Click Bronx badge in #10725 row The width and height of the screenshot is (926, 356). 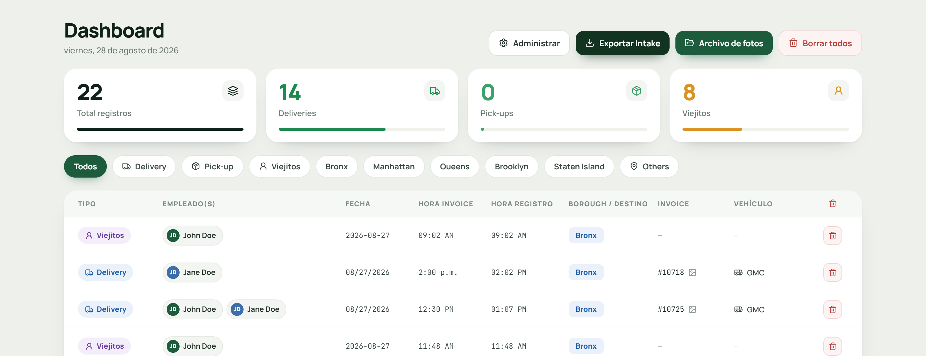point(586,309)
